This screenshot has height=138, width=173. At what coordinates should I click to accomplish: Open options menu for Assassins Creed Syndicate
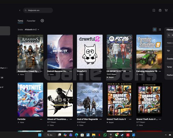[41, 71]
